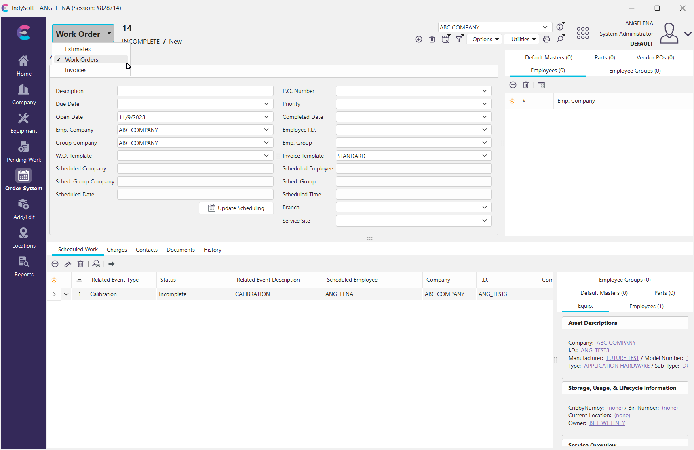Image resolution: width=694 pixels, height=450 pixels.
Task: Click into the Description text field
Action: point(195,91)
